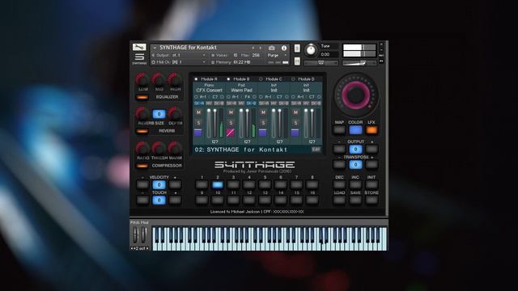This screenshot has width=518, height=291.
Task: Decrease TOUCH with minus button
Action: 142,200
